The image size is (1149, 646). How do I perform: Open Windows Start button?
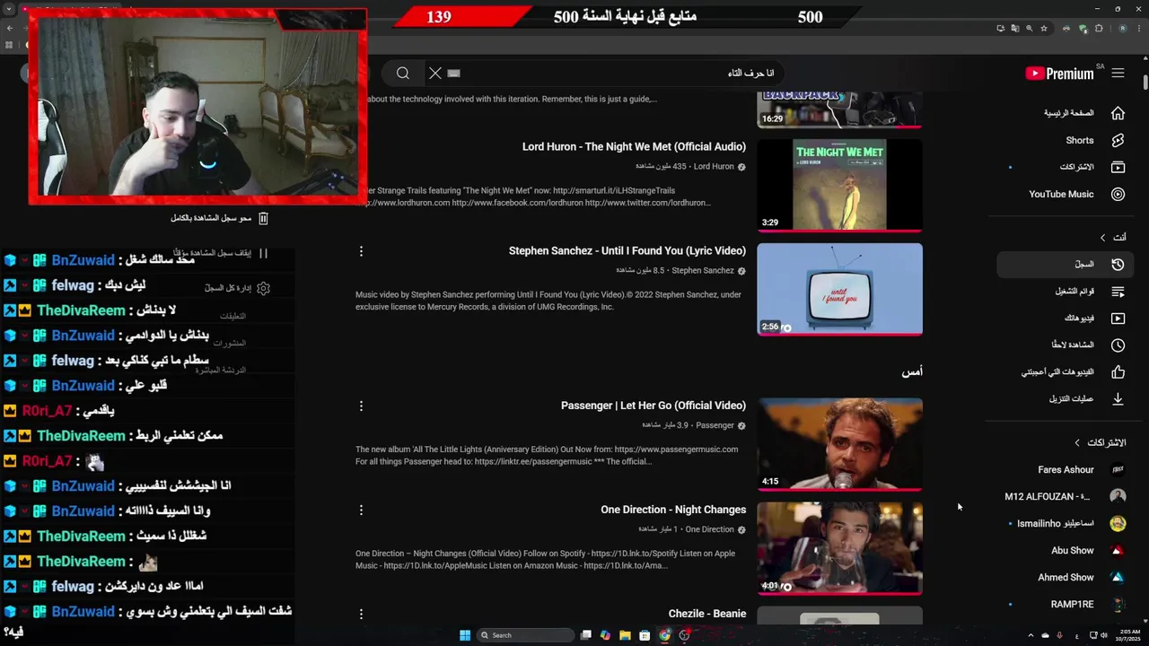465,635
